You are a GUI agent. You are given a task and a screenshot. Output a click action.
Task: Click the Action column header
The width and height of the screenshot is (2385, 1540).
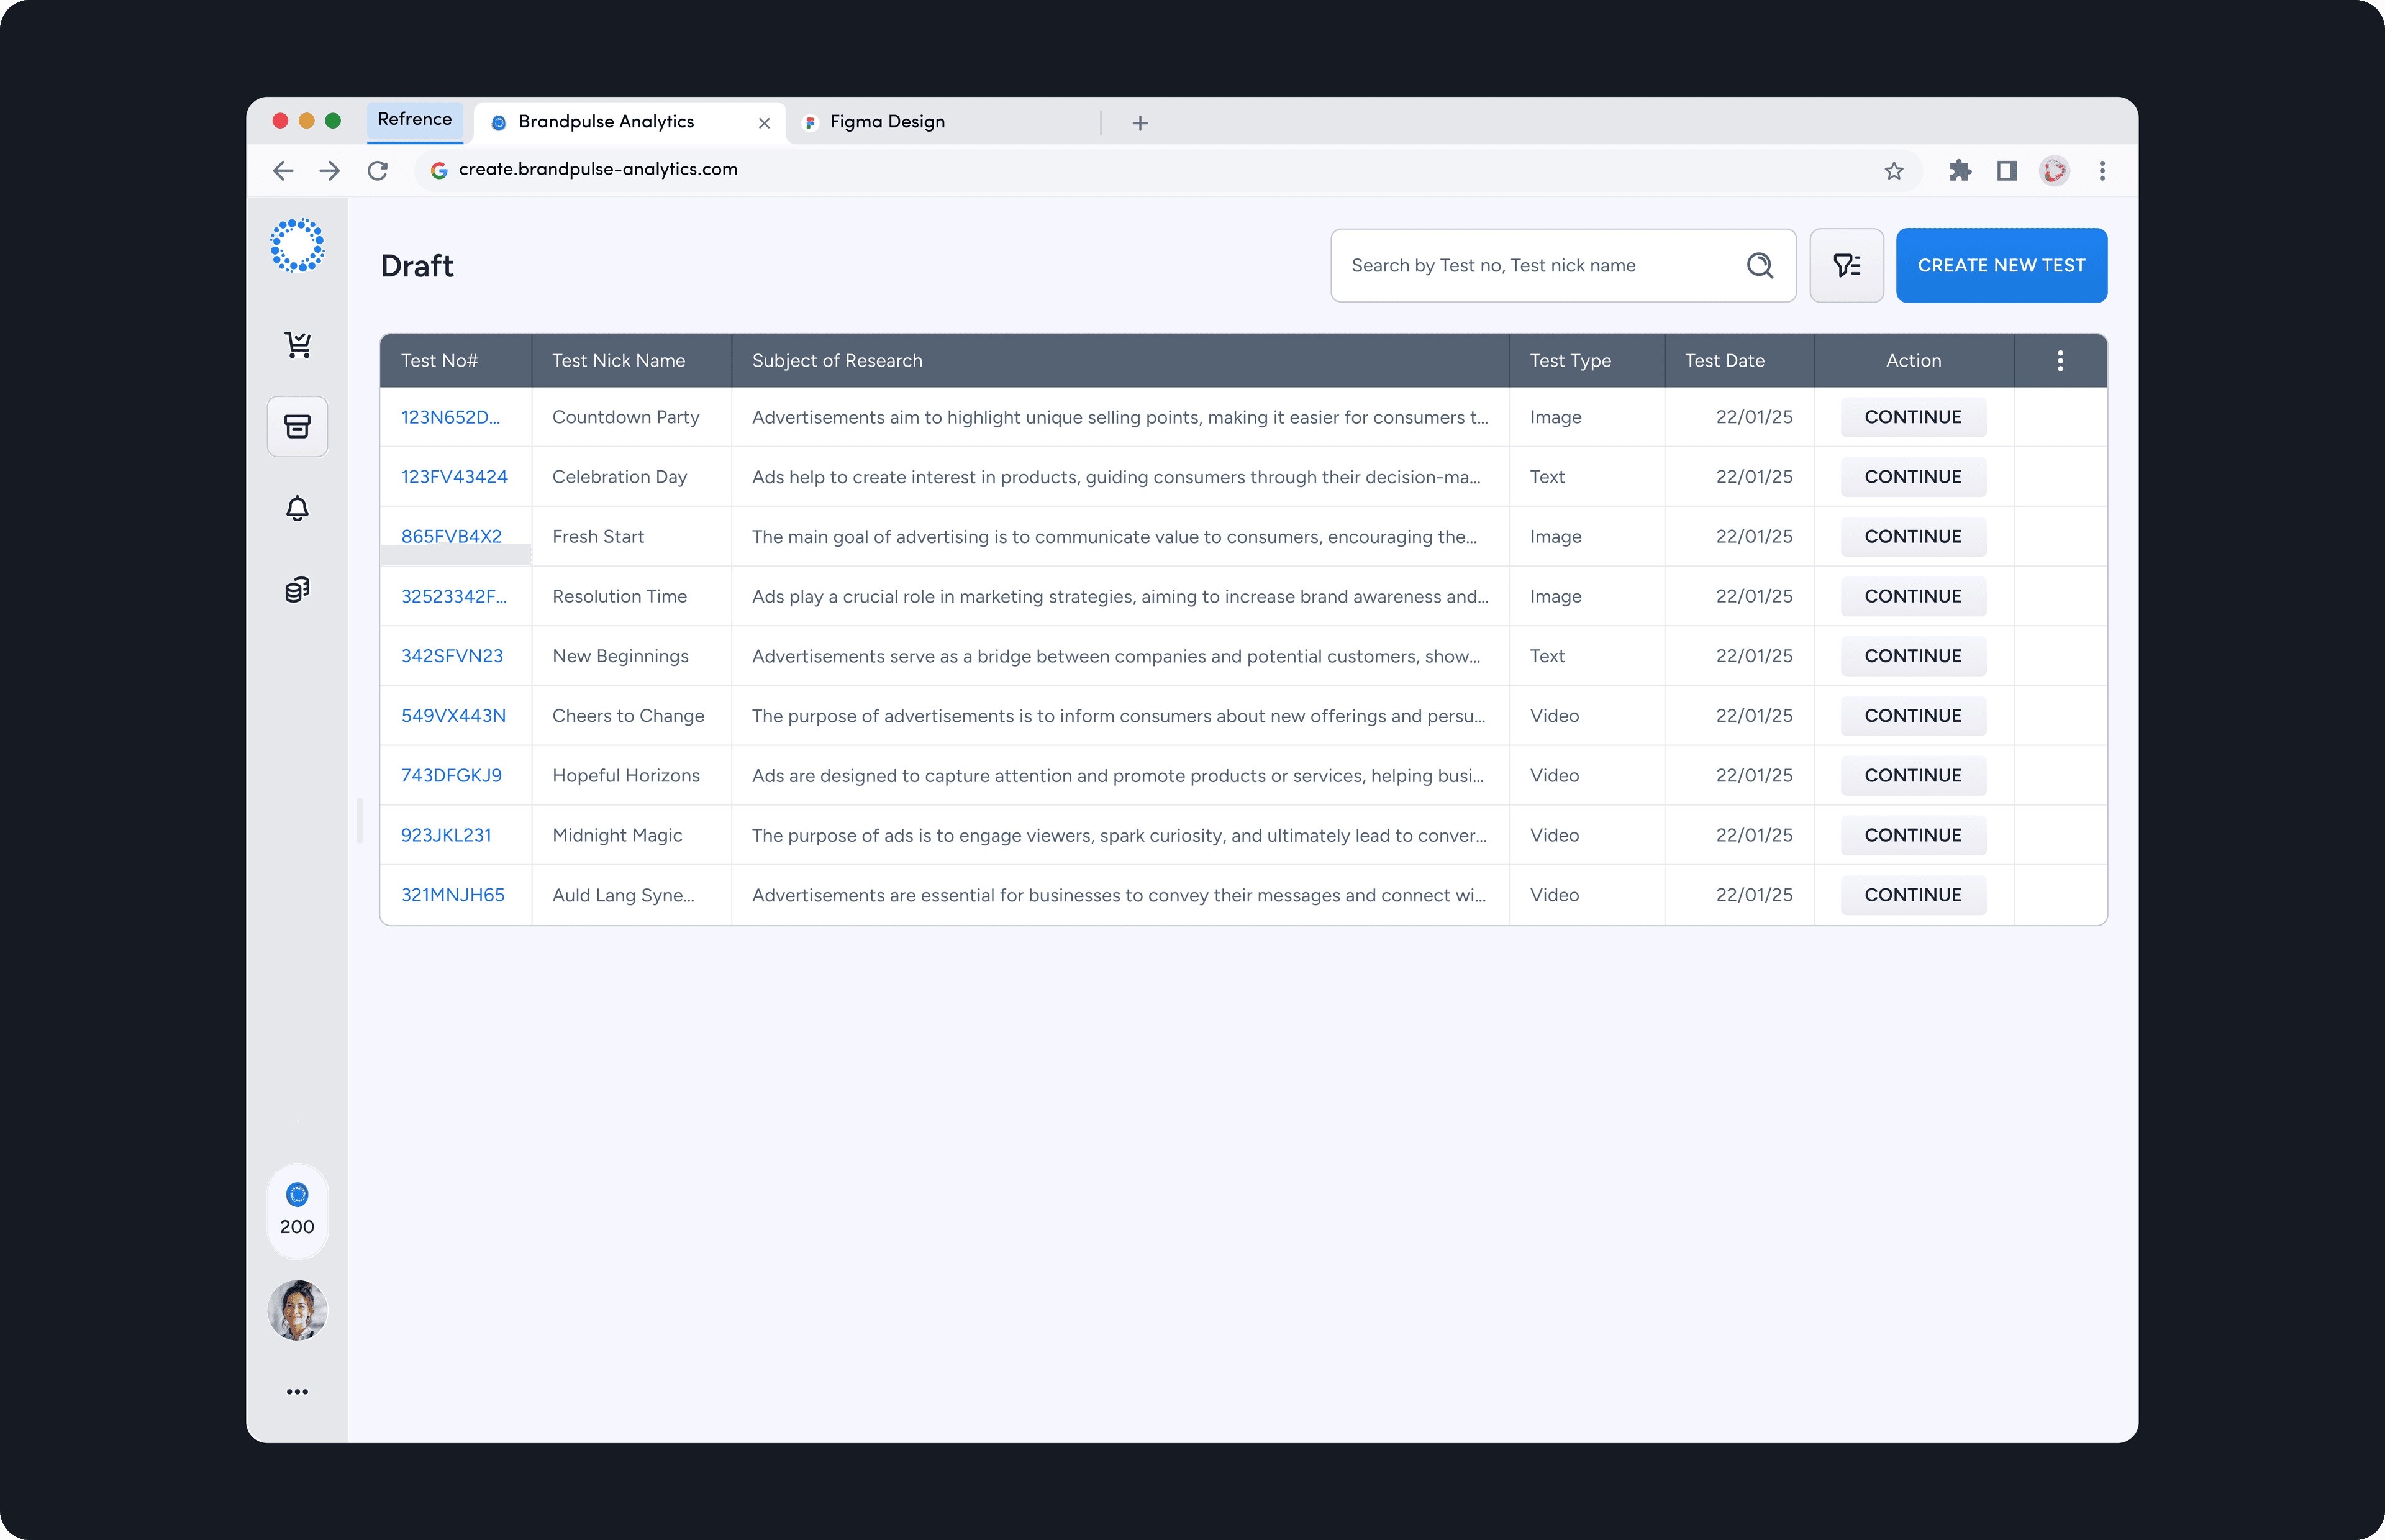tap(1913, 361)
